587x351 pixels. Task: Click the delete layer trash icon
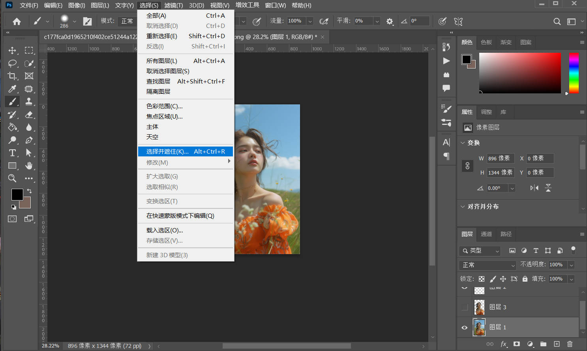pyautogui.click(x=570, y=344)
